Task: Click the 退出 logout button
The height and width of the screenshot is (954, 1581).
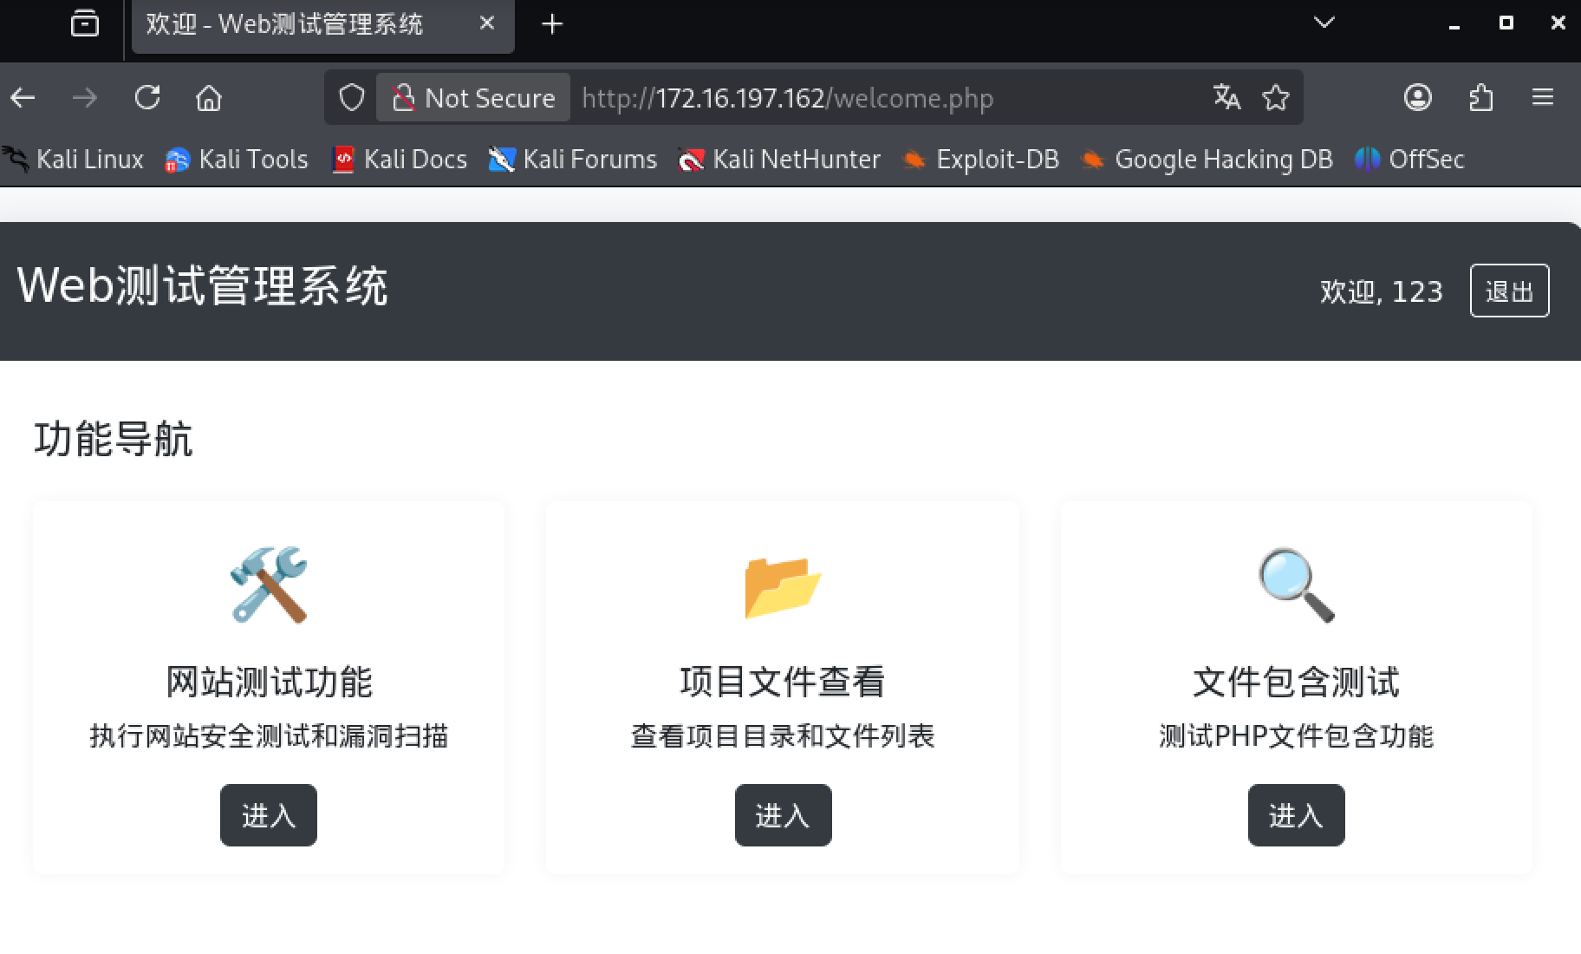Action: [1509, 291]
